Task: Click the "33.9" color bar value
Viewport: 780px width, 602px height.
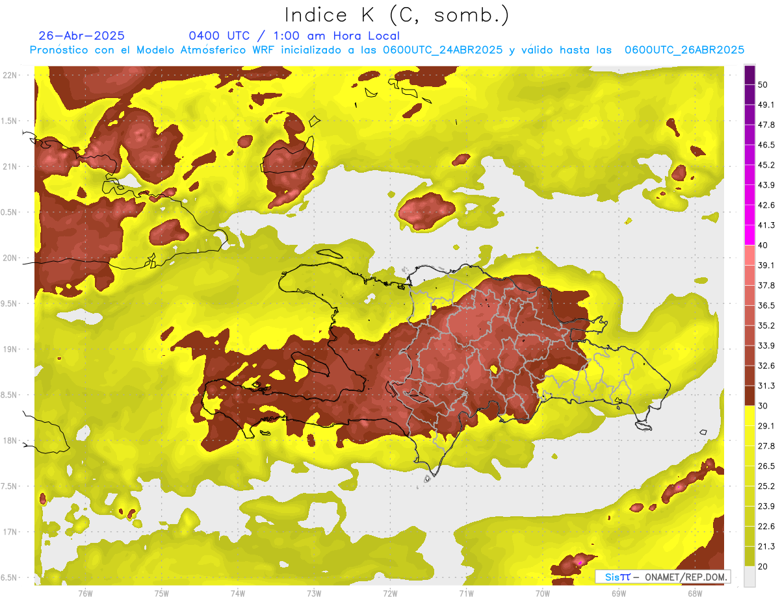Action: tap(766, 345)
